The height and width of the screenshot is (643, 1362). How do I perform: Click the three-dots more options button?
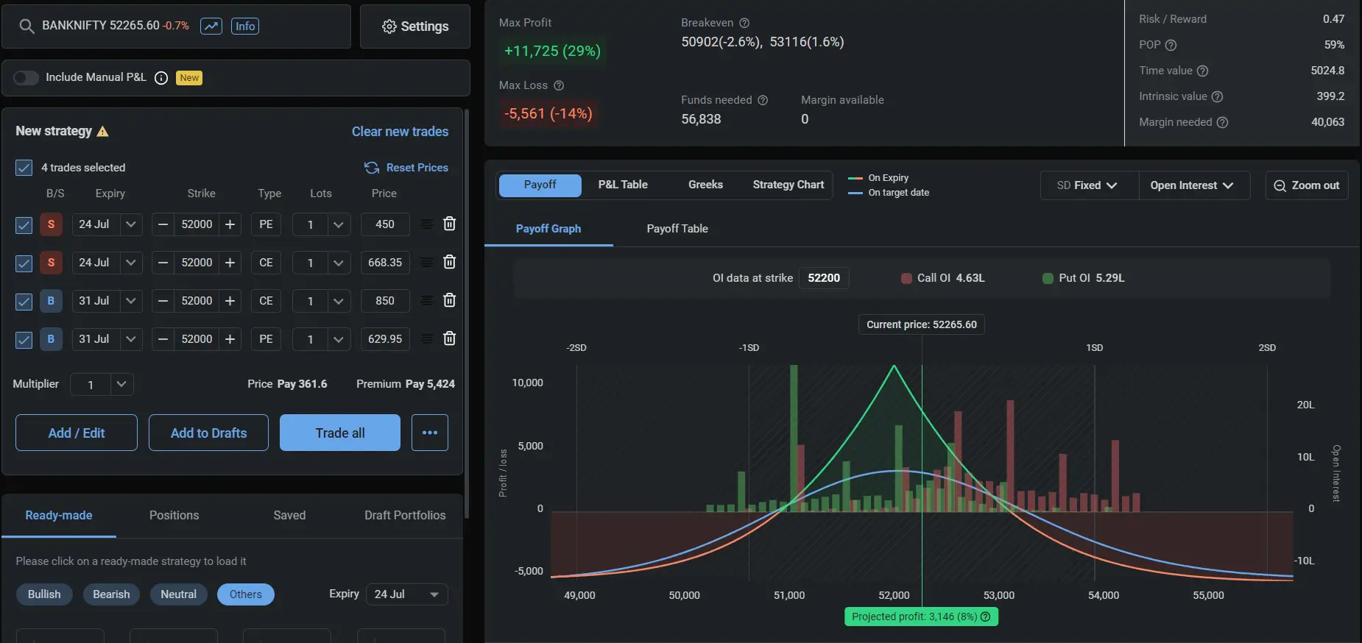tap(430, 433)
